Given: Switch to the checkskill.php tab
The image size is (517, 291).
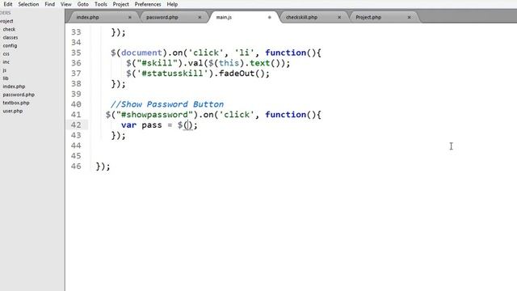Looking at the screenshot, I should [x=301, y=17].
